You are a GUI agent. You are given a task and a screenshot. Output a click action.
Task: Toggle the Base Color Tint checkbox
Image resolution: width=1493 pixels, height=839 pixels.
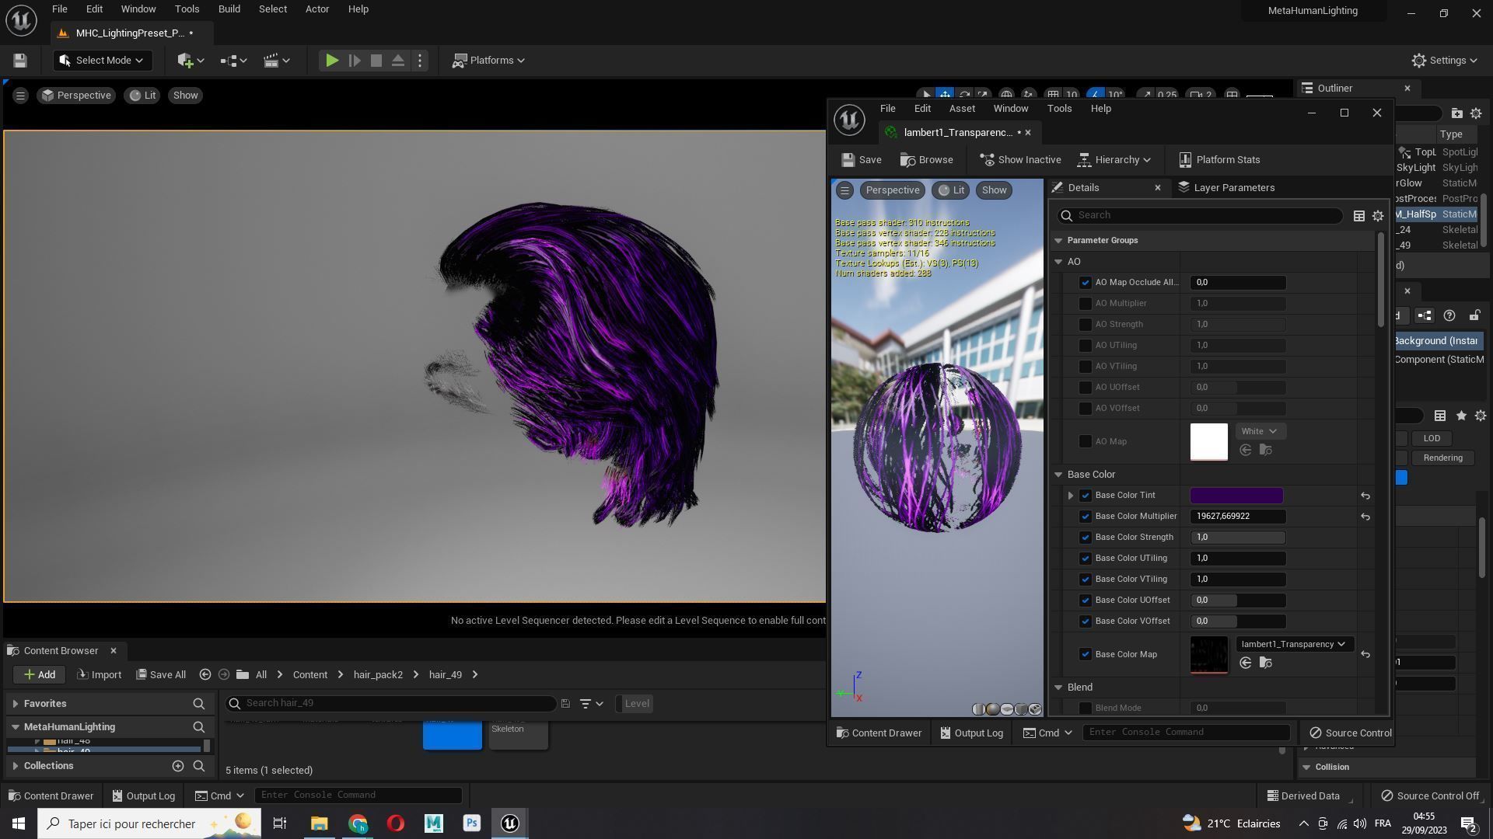1086,496
